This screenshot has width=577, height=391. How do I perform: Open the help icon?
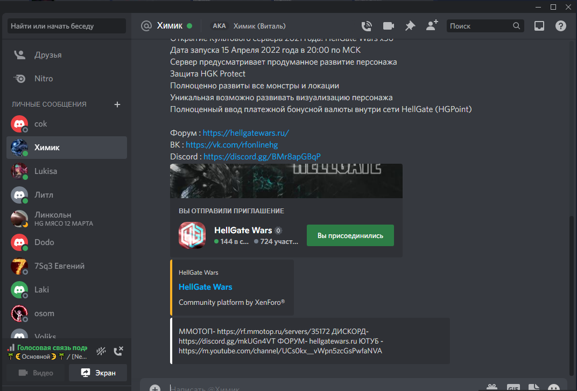[x=560, y=26]
